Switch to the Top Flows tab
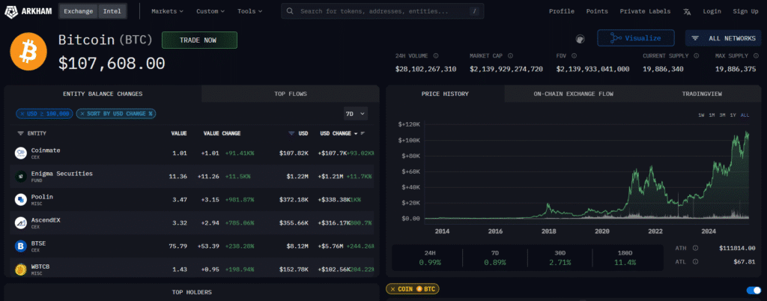The image size is (767, 301). point(291,94)
